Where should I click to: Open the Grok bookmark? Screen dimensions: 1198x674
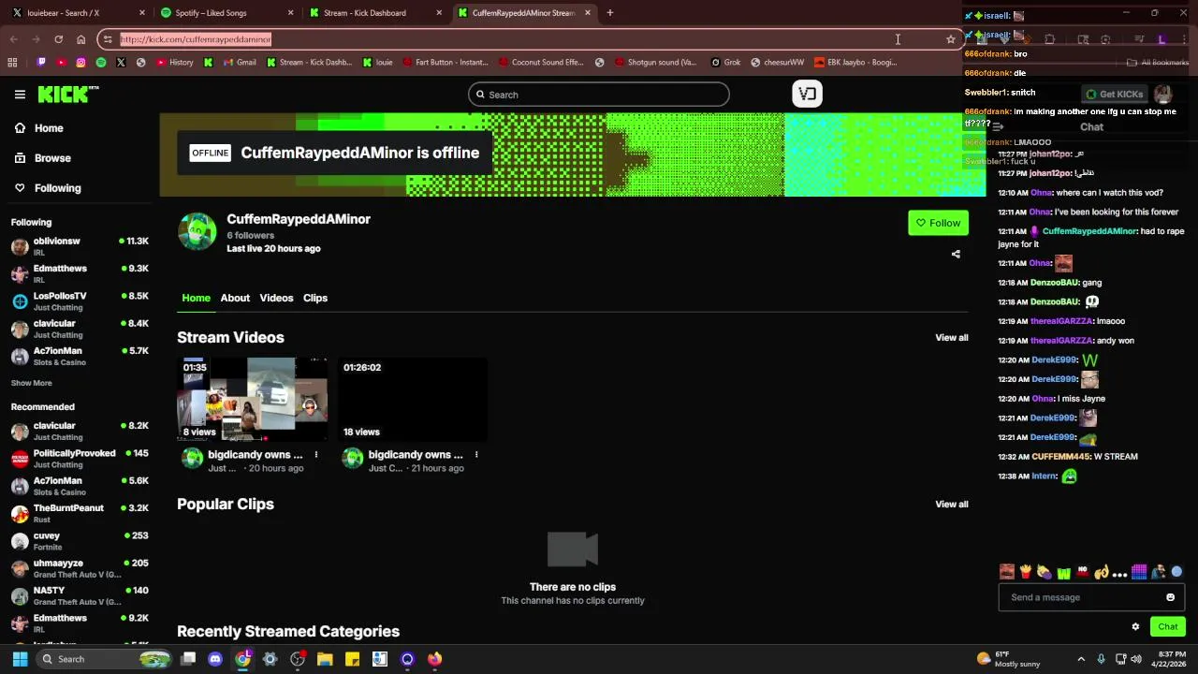pyautogui.click(x=725, y=63)
